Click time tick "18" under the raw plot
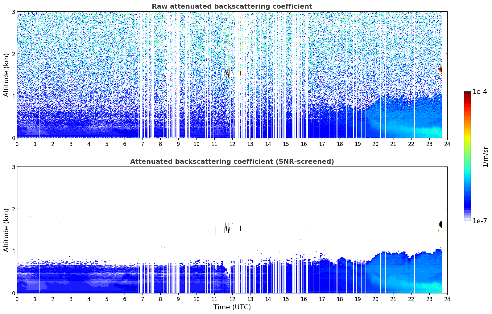Image resolution: width=492 pixels, height=314 pixels. tap(340, 144)
